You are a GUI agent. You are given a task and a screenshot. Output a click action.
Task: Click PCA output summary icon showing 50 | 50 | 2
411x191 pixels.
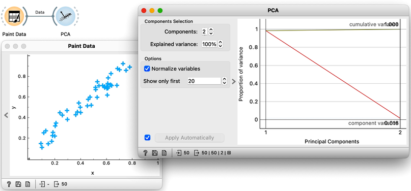click(x=197, y=153)
